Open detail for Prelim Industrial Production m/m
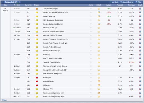 pyautogui.click(x=99, y=12)
